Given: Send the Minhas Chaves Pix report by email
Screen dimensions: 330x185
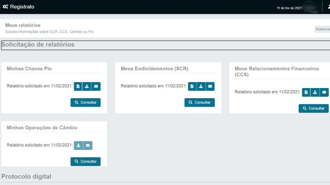Looking at the screenshot, I should [x=96, y=86].
